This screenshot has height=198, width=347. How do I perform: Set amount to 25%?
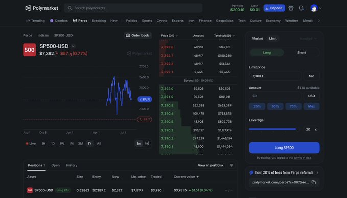(257, 106)
